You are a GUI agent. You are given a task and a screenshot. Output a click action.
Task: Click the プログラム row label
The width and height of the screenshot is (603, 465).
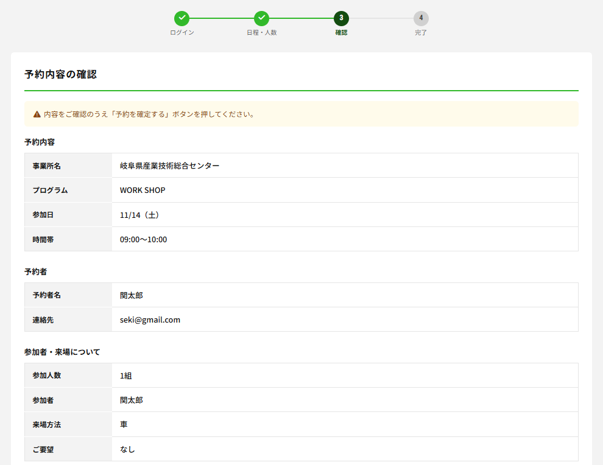pyautogui.click(x=50, y=191)
